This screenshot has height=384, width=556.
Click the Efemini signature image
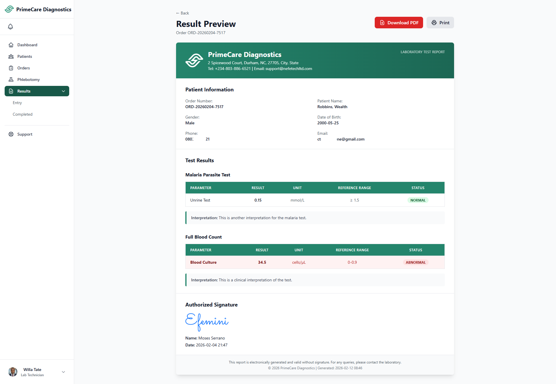[x=207, y=322]
